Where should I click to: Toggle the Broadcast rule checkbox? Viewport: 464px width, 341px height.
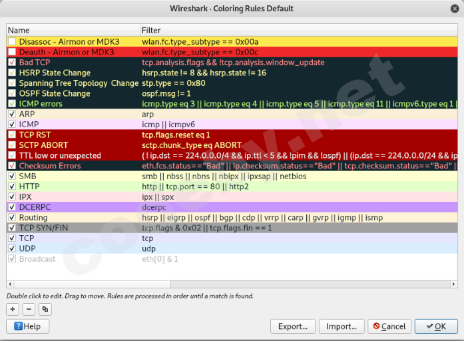pyautogui.click(x=12, y=258)
